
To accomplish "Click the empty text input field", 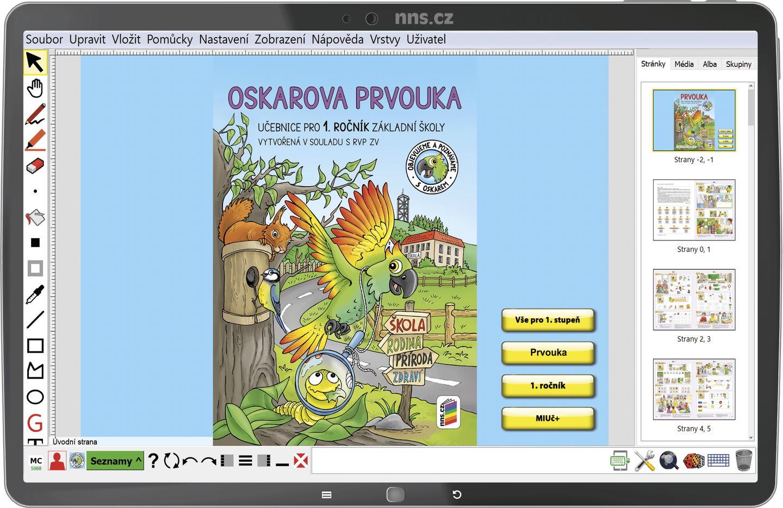I will click(458, 461).
